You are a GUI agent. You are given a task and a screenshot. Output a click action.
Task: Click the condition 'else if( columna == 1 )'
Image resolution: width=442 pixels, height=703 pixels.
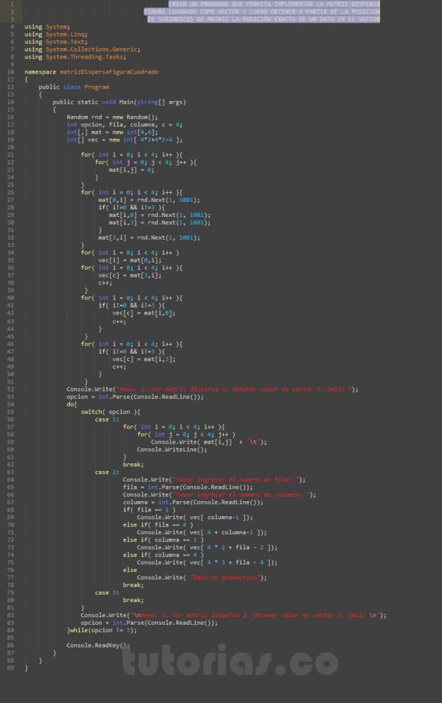point(163,540)
